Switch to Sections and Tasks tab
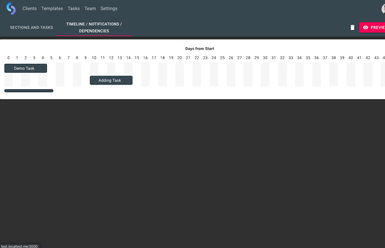This screenshot has height=248, width=385. tap(31, 27)
